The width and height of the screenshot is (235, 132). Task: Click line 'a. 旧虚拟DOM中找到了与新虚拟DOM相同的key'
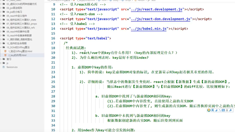134,96
